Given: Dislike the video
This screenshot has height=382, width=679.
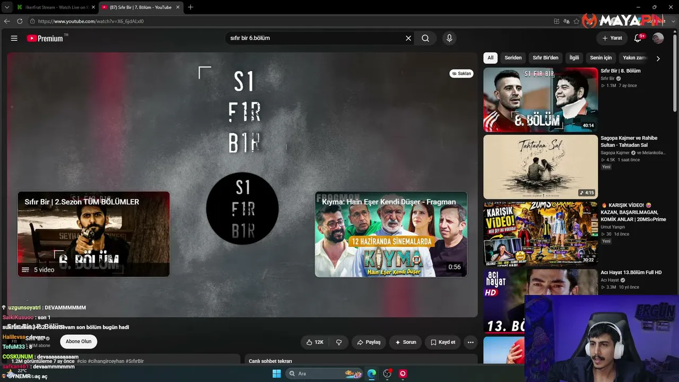Looking at the screenshot, I should (x=339, y=342).
